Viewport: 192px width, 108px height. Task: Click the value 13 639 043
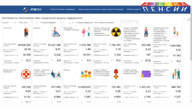coord(84,87)
